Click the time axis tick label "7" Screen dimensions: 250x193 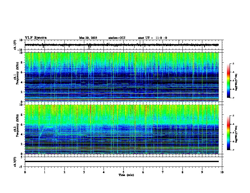163,172
